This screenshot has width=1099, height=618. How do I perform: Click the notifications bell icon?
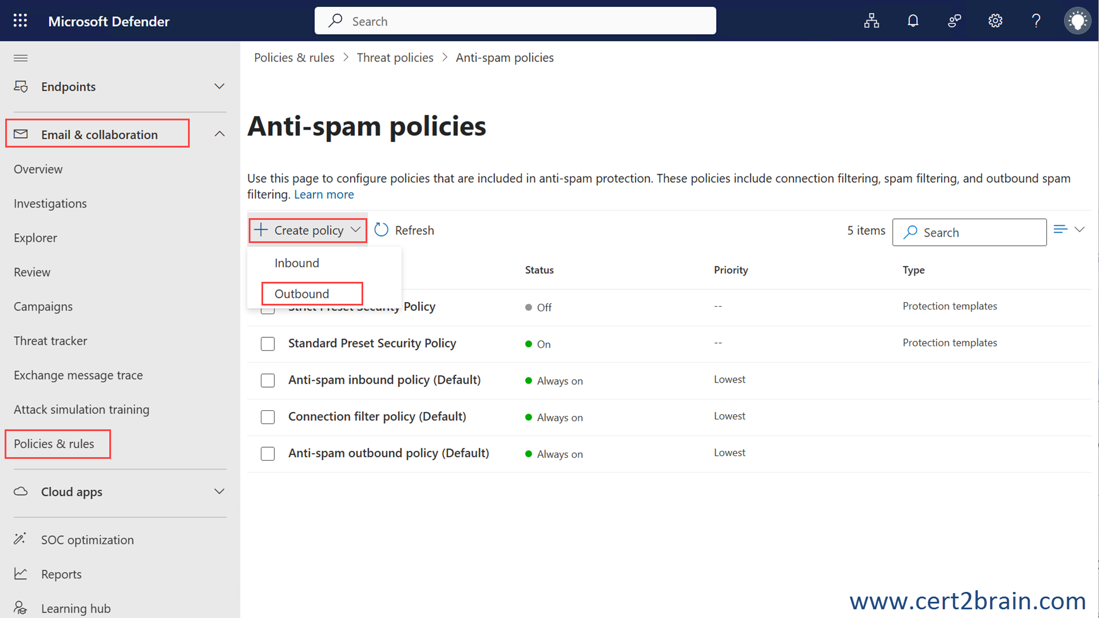coord(913,21)
